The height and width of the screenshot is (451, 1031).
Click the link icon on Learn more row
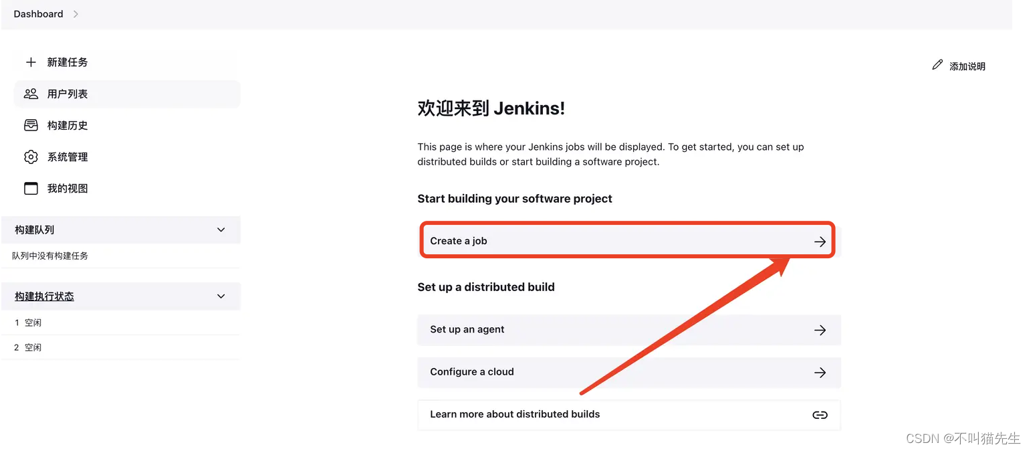[x=820, y=415]
